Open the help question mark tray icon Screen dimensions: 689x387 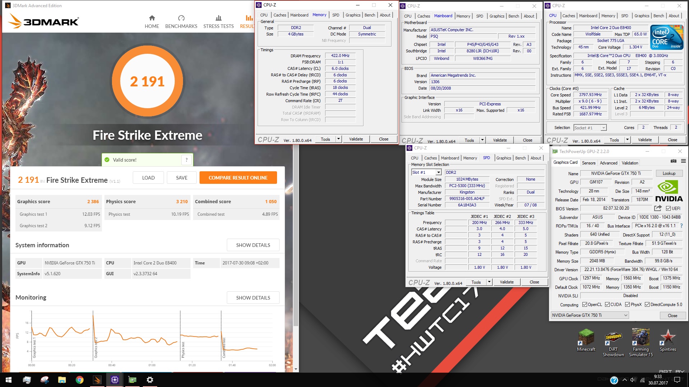(614, 380)
